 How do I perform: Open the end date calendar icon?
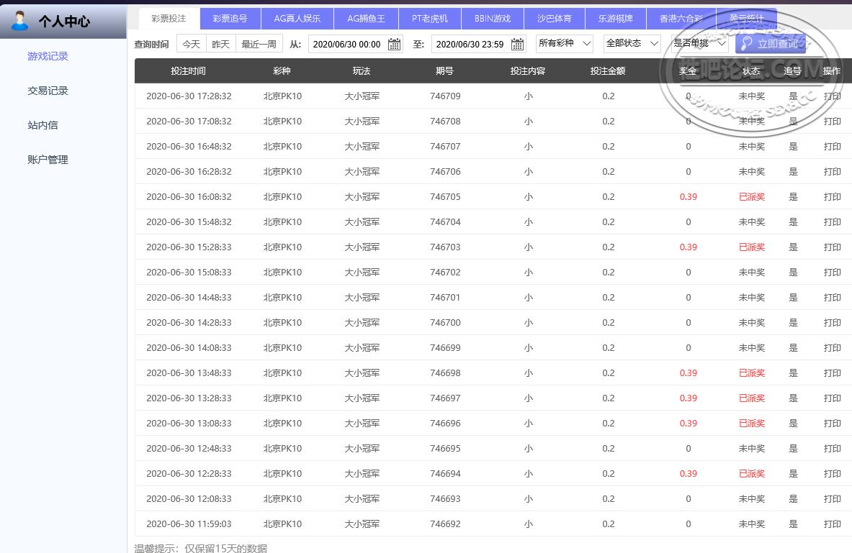(x=517, y=44)
